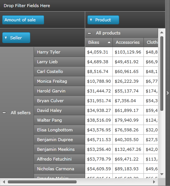Expand the right side panel chevron
170x186 pixels.
pos(168,93)
